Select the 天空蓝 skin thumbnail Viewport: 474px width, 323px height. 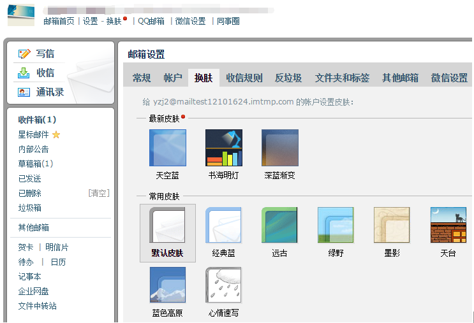click(x=167, y=148)
